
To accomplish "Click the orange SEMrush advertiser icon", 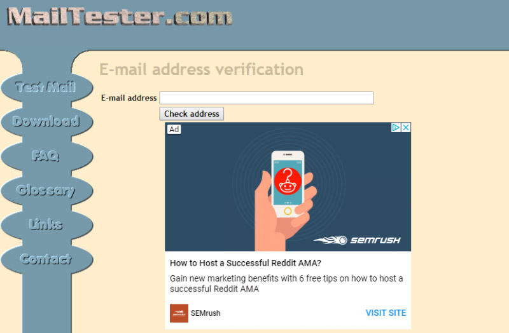I will click(179, 313).
